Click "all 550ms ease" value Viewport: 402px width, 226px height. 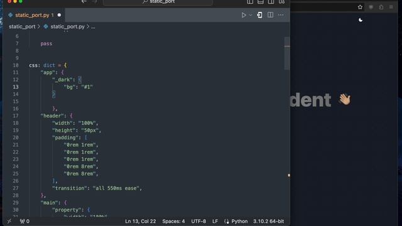(x=116, y=188)
